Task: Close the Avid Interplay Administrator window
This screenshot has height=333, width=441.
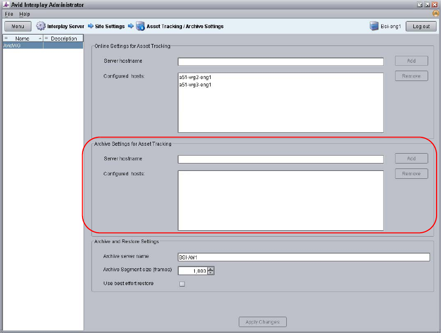Action: pos(435,4)
